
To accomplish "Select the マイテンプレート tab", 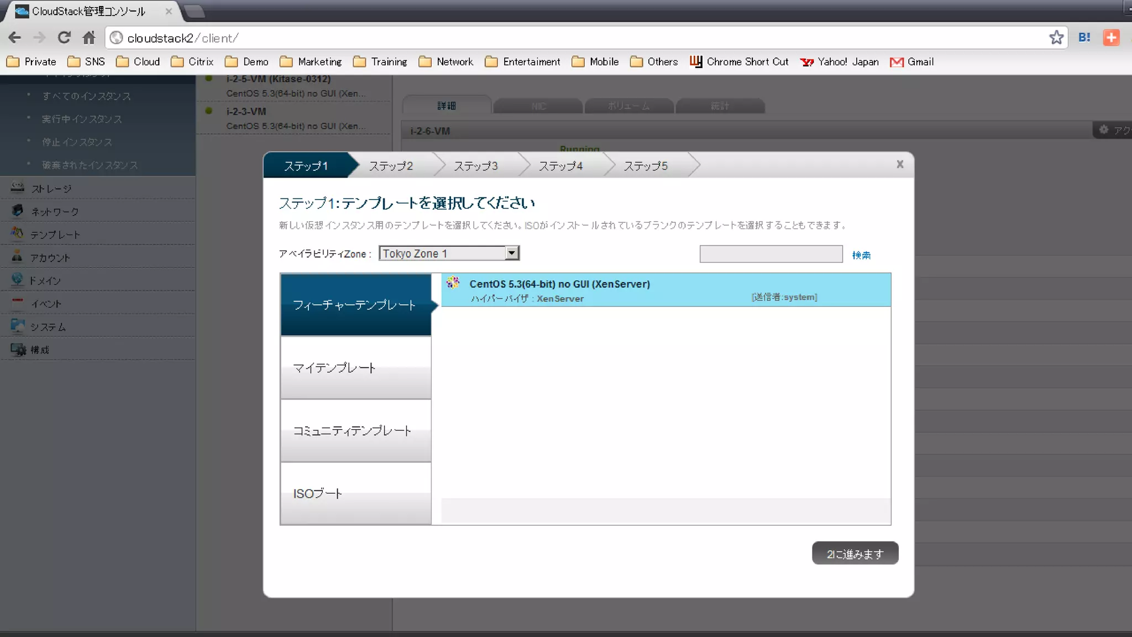I will click(x=355, y=368).
